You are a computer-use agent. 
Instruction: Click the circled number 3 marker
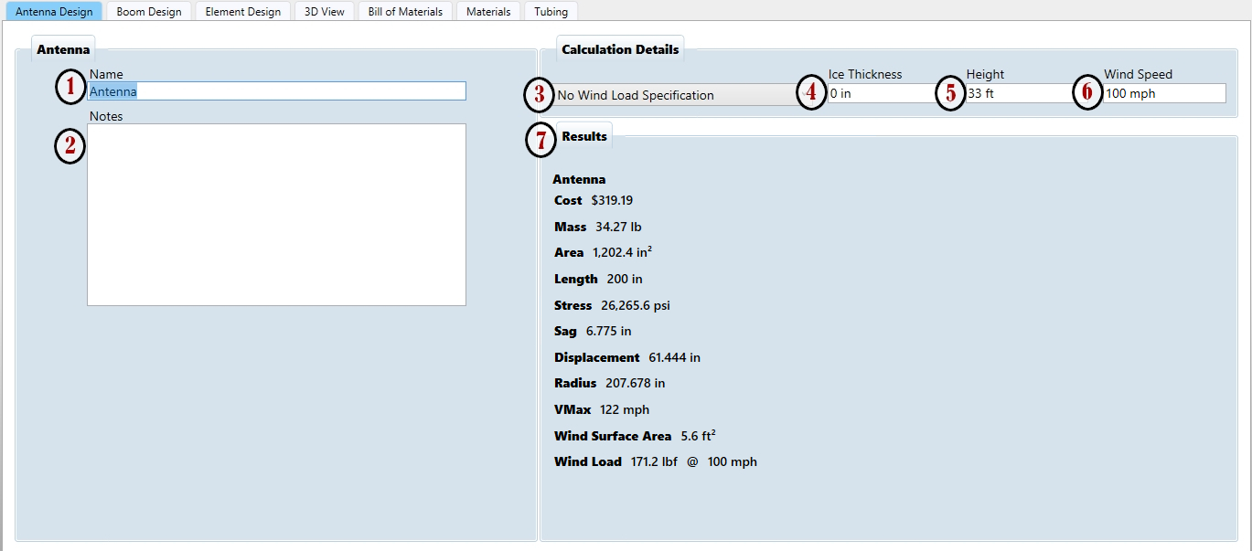click(540, 95)
